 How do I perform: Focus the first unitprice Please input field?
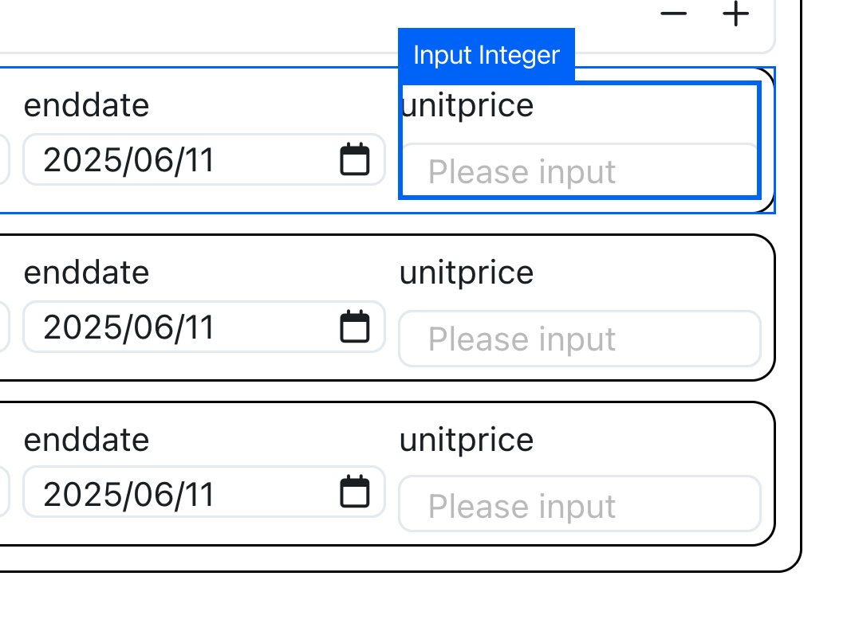(580, 170)
